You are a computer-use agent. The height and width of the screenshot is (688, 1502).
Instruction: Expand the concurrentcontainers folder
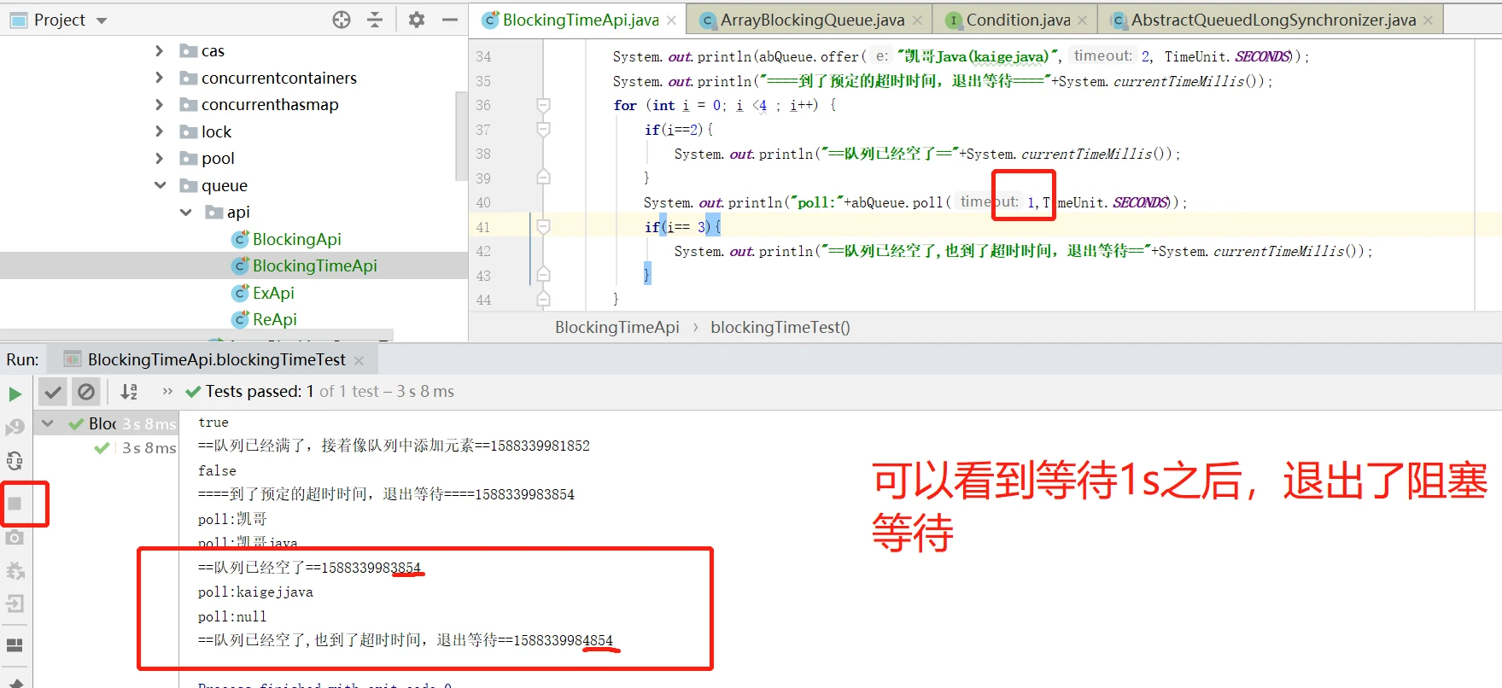160,78
